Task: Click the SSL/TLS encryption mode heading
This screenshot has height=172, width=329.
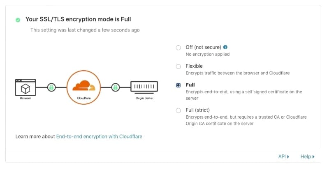Action: click(x=78, y=19)
